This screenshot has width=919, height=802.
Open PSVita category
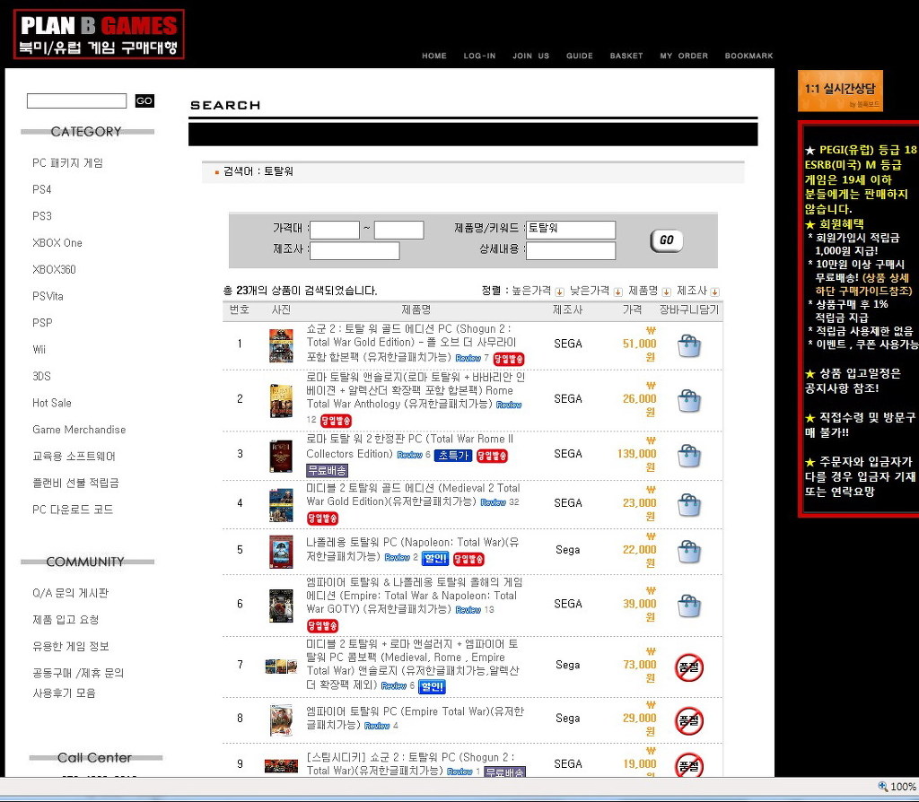48,296
